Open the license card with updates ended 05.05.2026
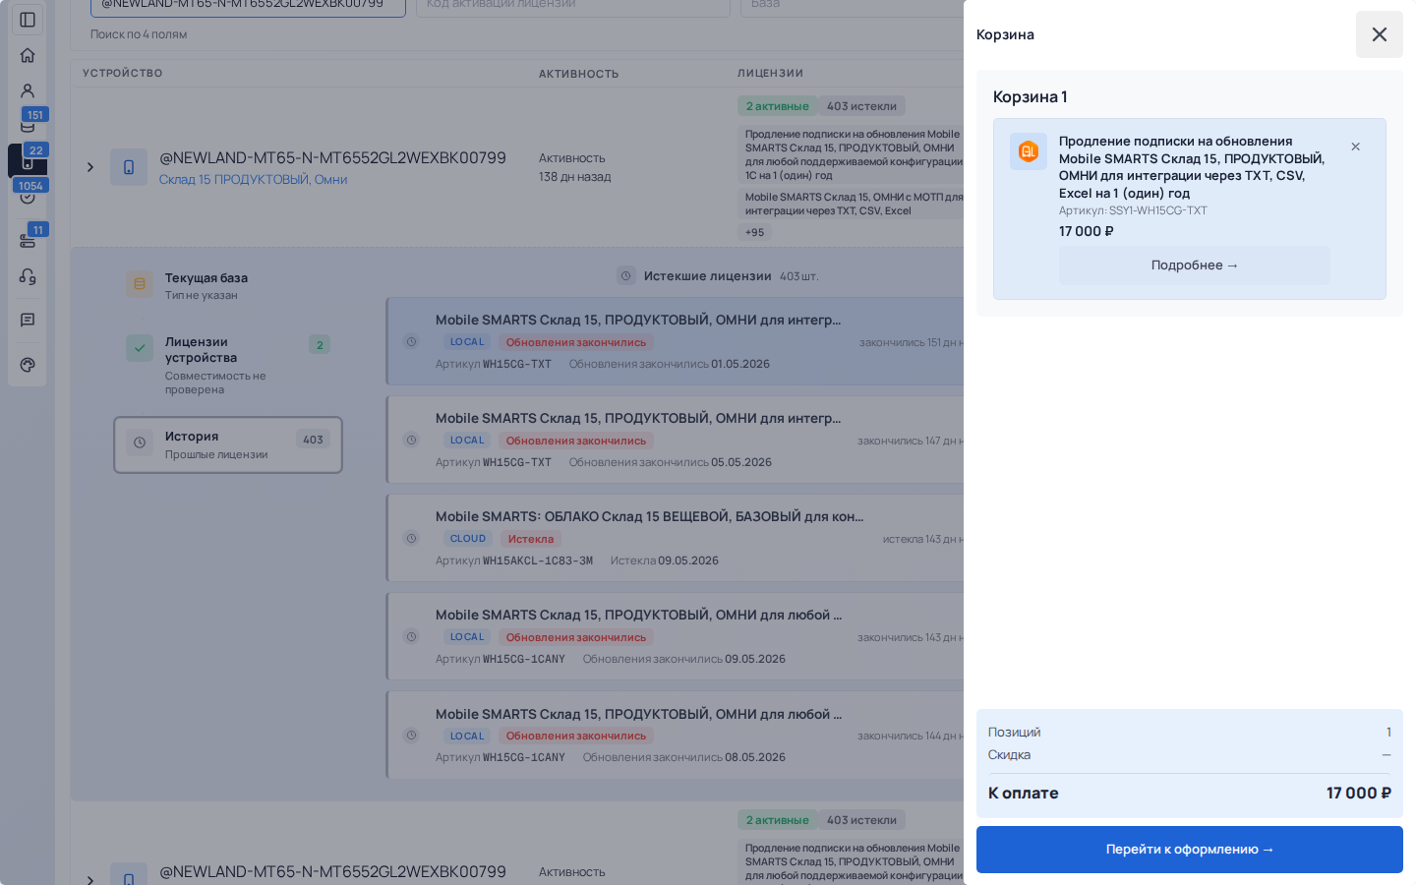Screen dimensions: 1416x885 point(675,440)
